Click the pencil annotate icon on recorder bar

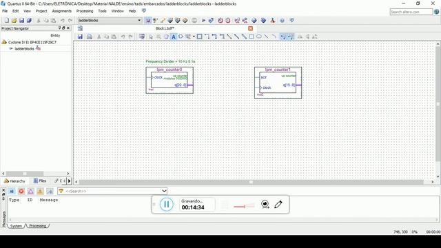(278, 204)
